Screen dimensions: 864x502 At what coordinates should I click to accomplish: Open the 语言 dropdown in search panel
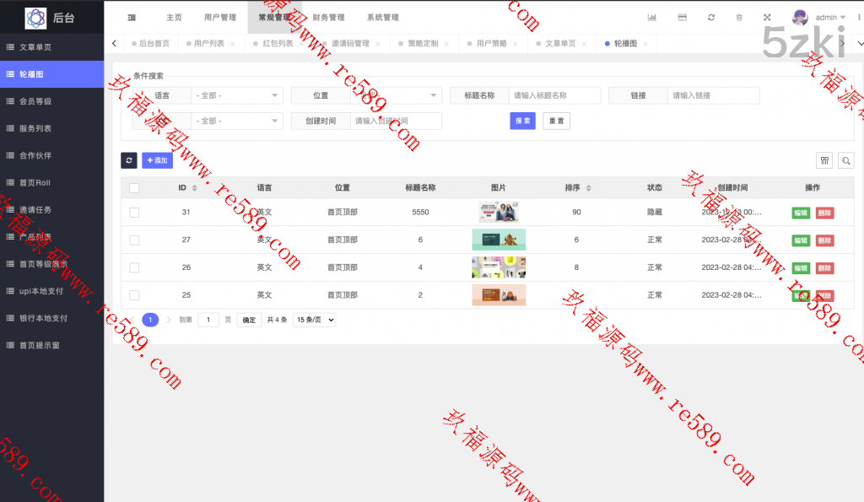click(x=236, y=95)
